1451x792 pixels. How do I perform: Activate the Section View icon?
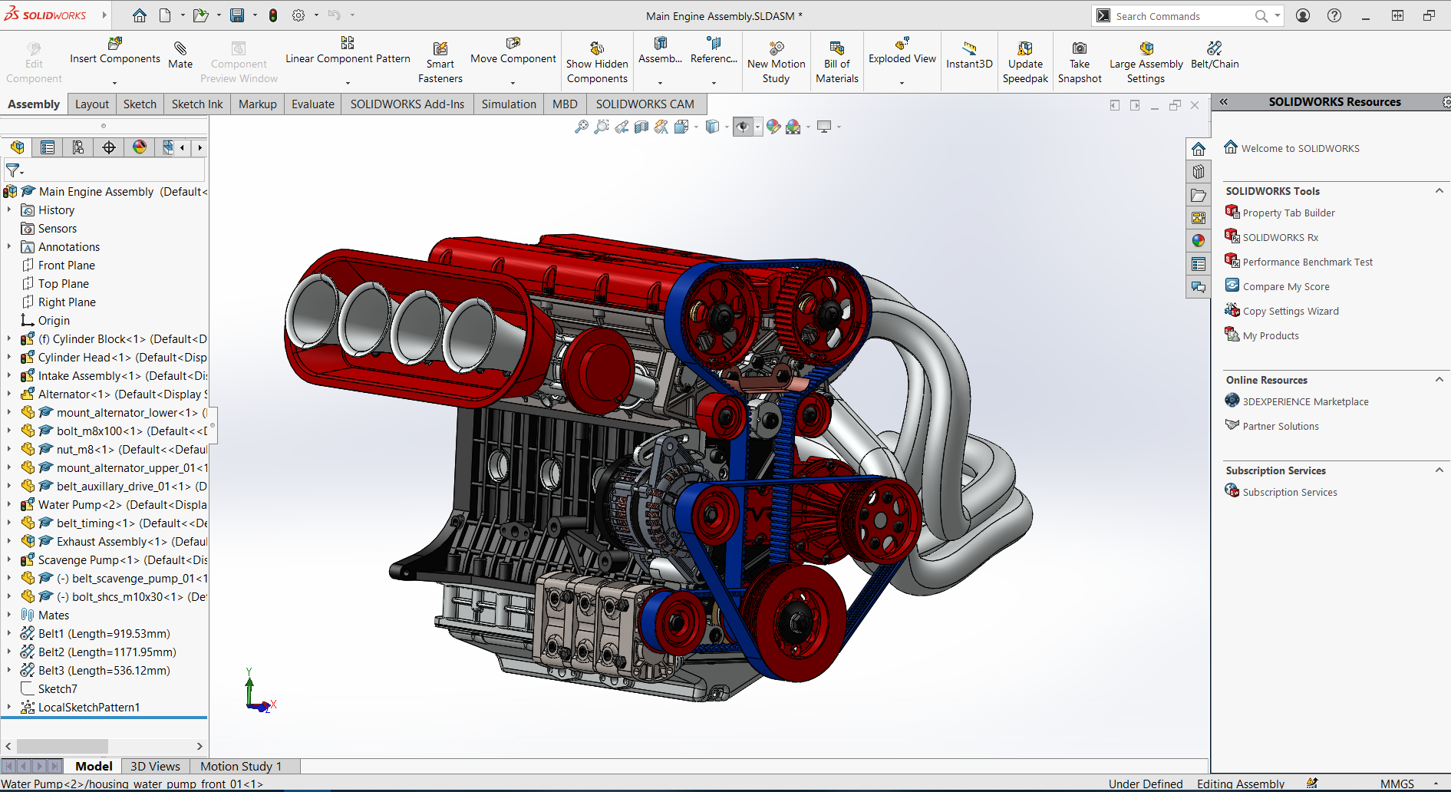(641, 127)
